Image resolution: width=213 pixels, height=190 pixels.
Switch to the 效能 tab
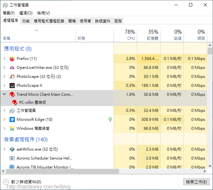[x=26, y=21]
